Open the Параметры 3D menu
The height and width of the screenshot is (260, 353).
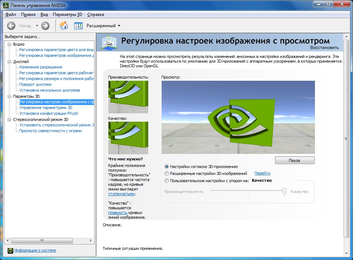click(x=67, y=14)
